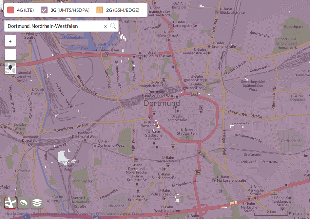Toggle the 4G (LTE) coverage checkbox
310x220 pixels.
pyautogui.click(x=11, y=10)
